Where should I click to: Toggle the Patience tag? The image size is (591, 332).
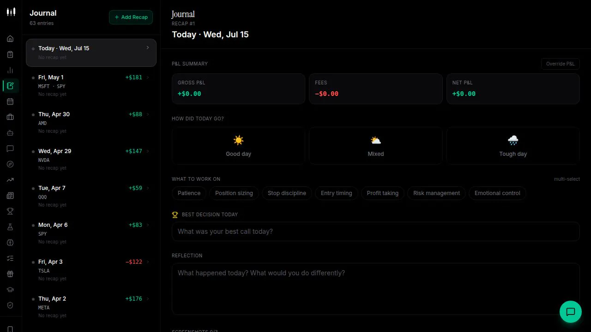tap(189, 193)
